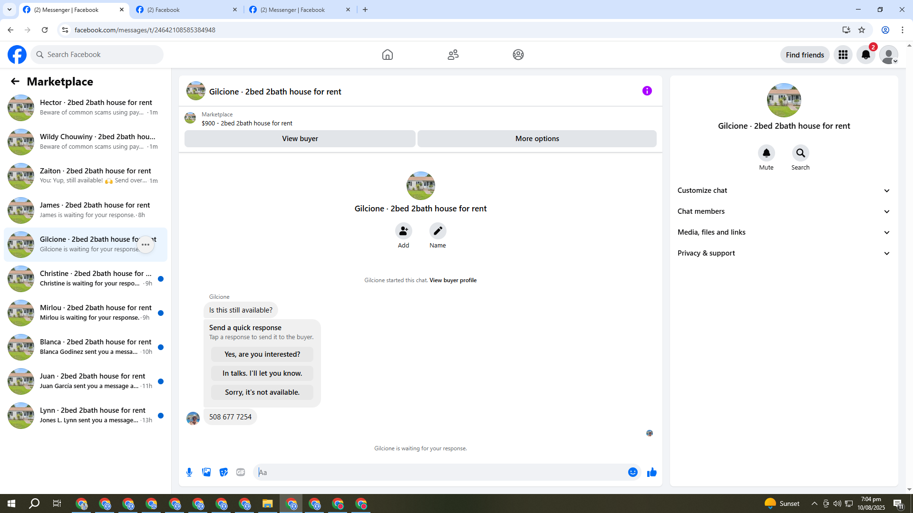Send quick reply 'Yes, are you interested?'
The width and height of the screenshot is (913, 513).
[262, 354]
